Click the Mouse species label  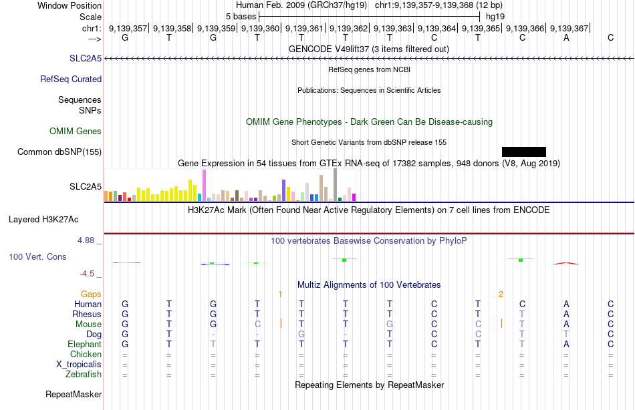click(88, 325)
